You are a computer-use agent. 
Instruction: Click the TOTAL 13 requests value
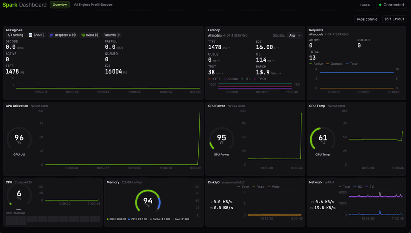(x=312, y=58)
